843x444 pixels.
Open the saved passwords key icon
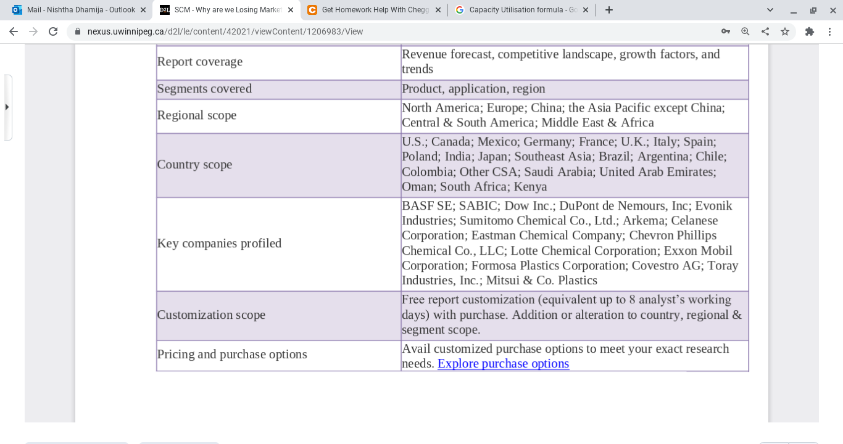(x=726, y=31)
